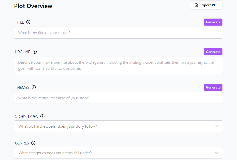
Task: Expand Story Types using its chevron arrow
Action: pos(216,126)
